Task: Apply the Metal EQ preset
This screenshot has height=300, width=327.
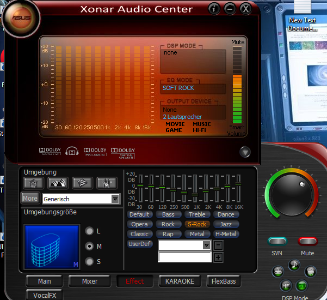Action: 197,234
